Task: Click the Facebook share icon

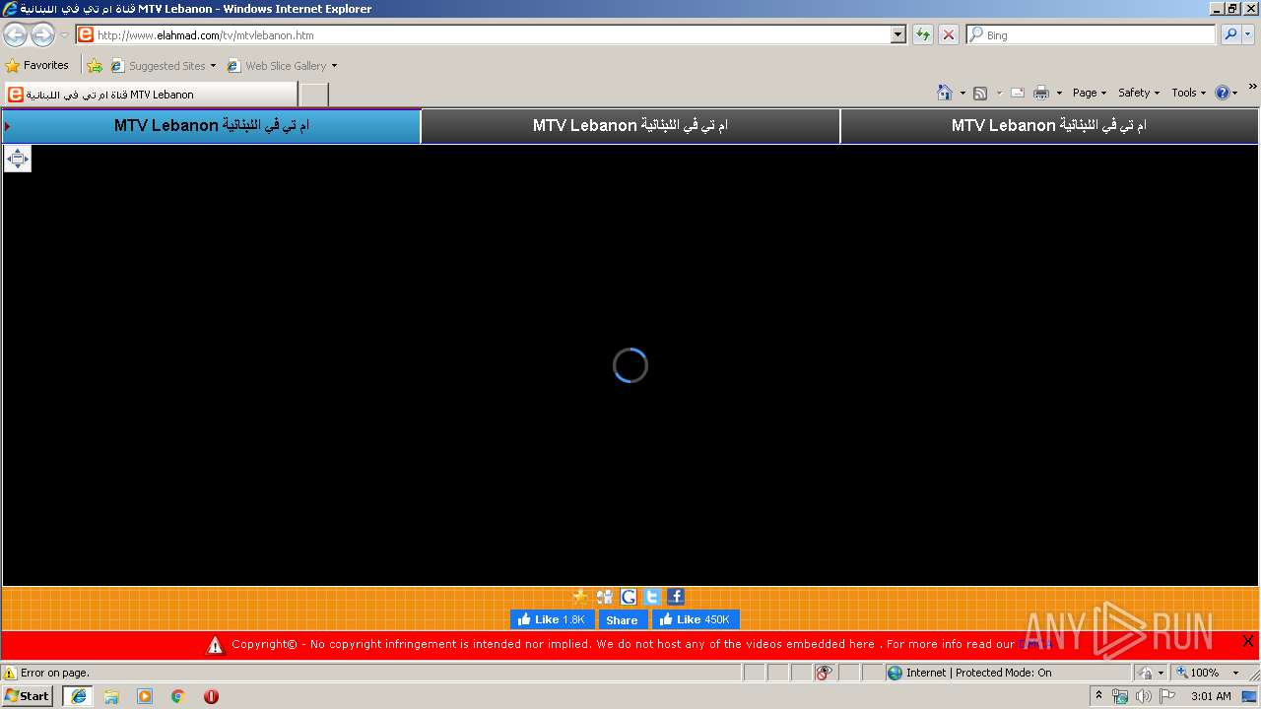Action: click(676, 597)
